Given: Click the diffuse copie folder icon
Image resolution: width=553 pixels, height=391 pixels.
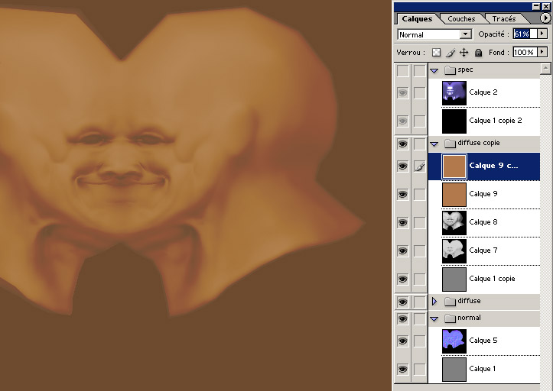Looking at the screenshot, I should pos(450,144).
